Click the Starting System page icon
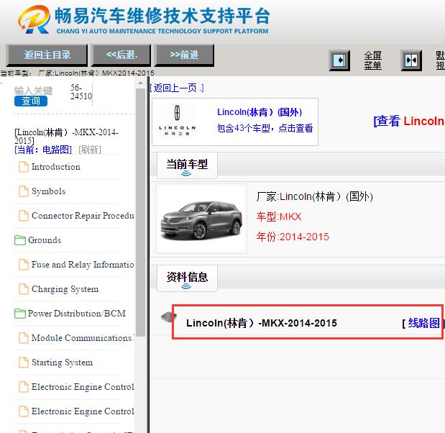445x433 pixels. [x=24, y=363]
